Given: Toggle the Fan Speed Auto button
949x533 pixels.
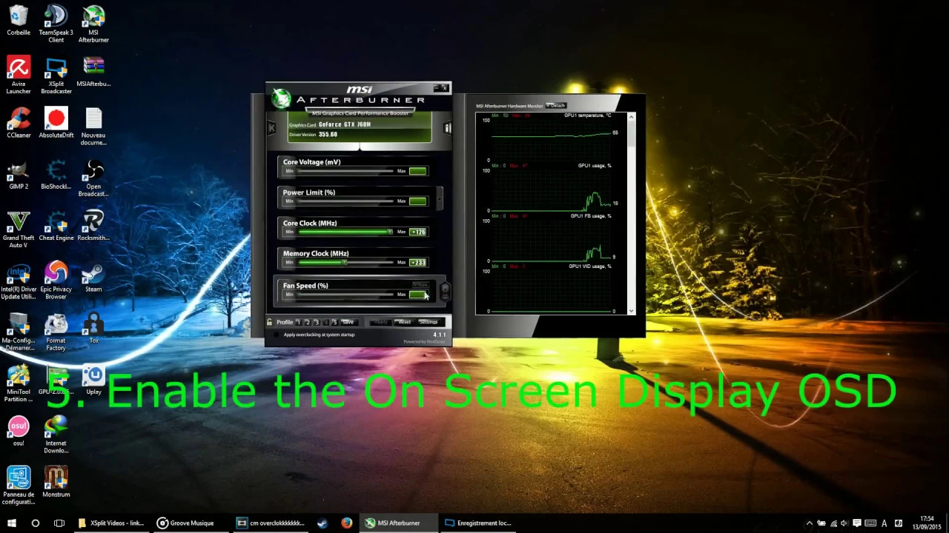Looking at the screenshot, I should coord(420,285).
